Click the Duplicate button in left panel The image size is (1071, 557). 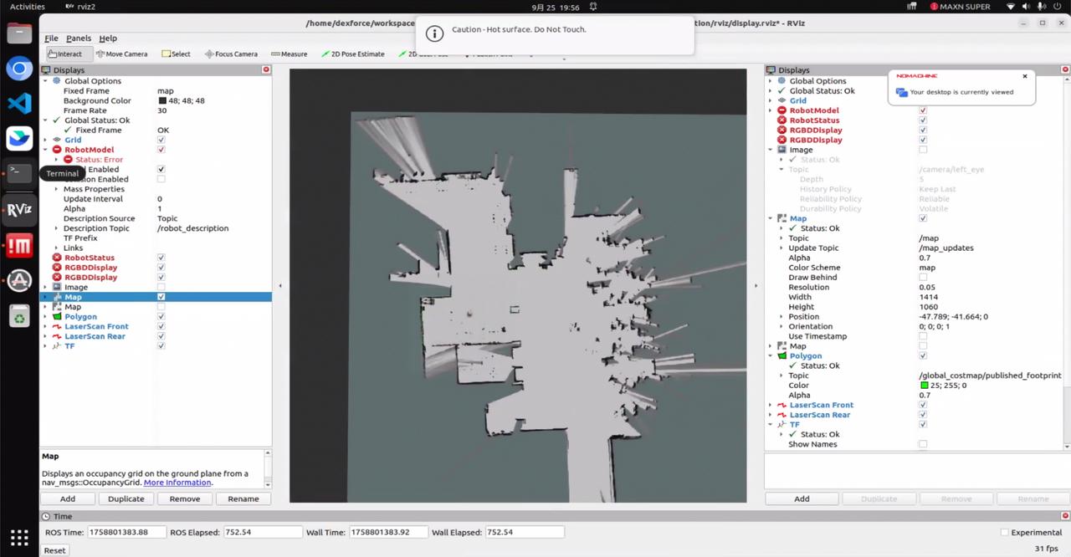point(126,498)
